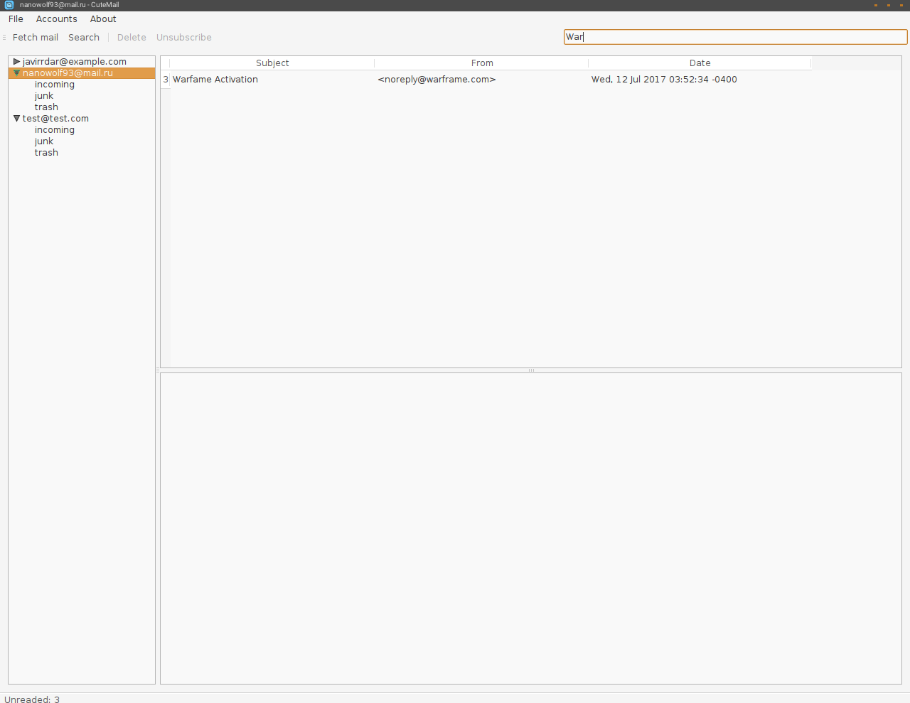Click the Unreaded: 3 status text
910x703 pixels.
32,699
